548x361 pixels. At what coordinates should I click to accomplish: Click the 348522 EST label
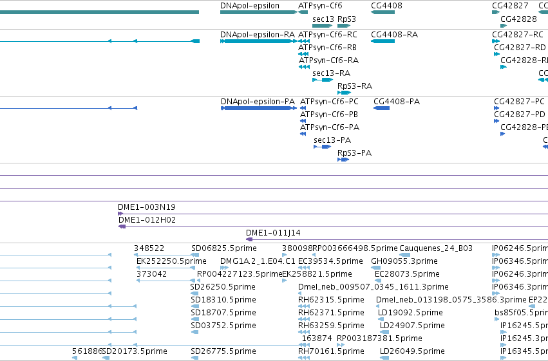(x=149, y=248)
